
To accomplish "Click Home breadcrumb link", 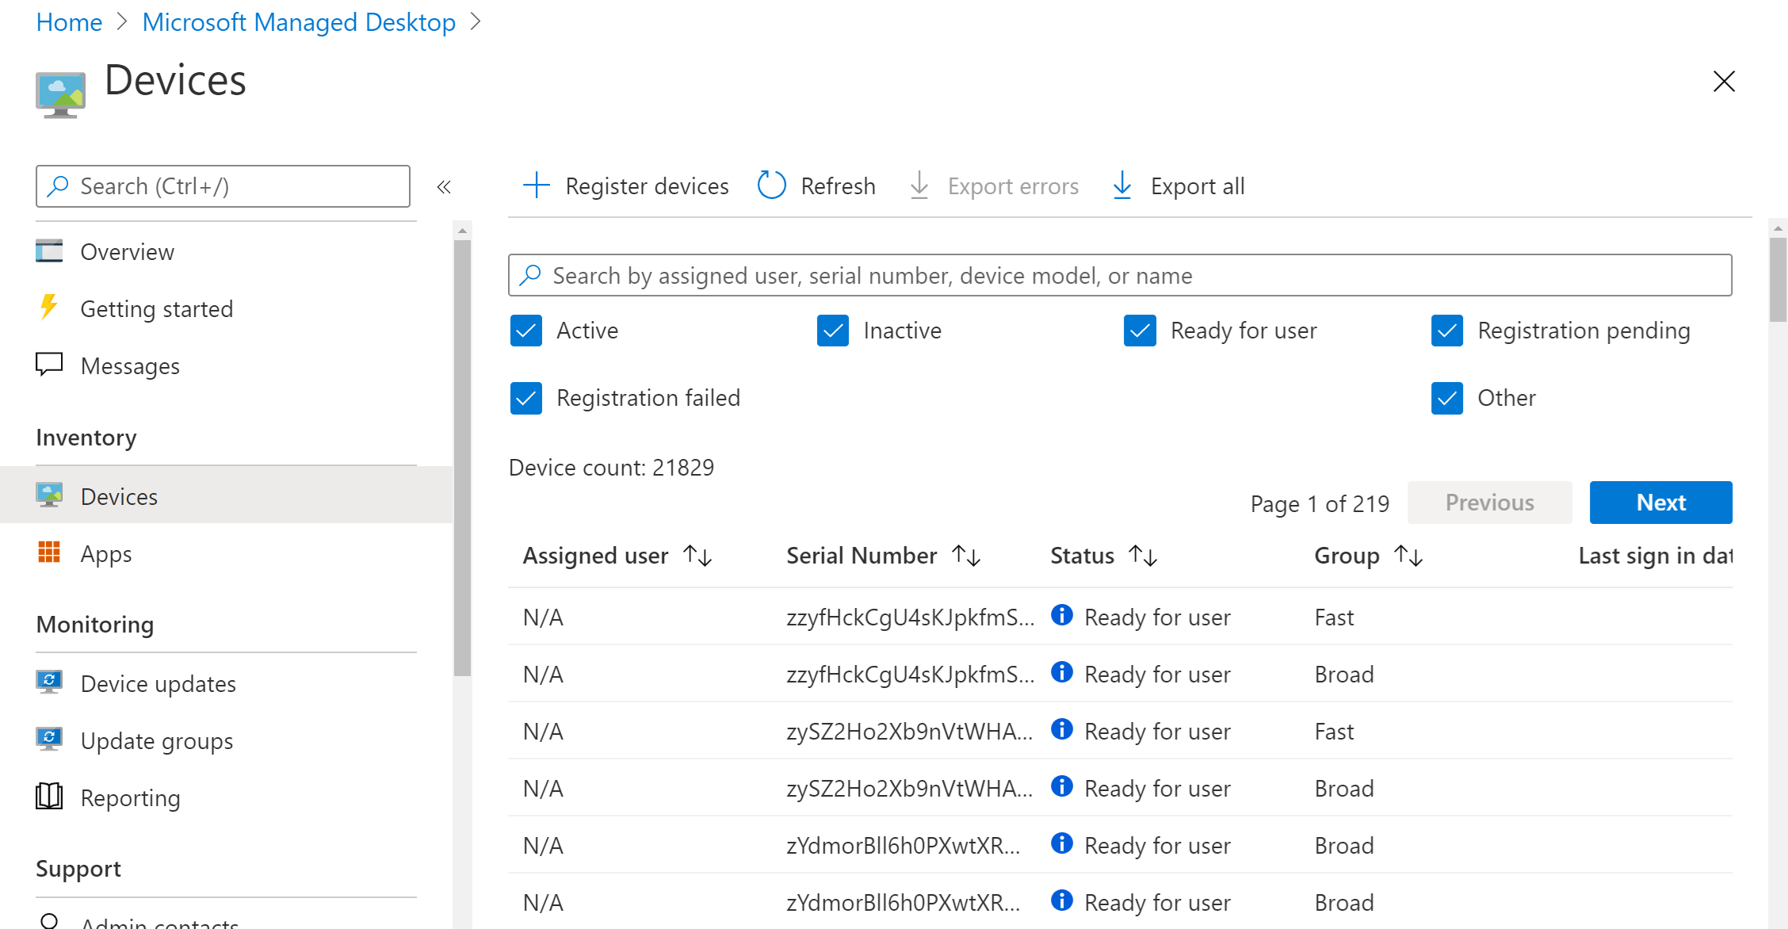I will (x=69, y=22).
